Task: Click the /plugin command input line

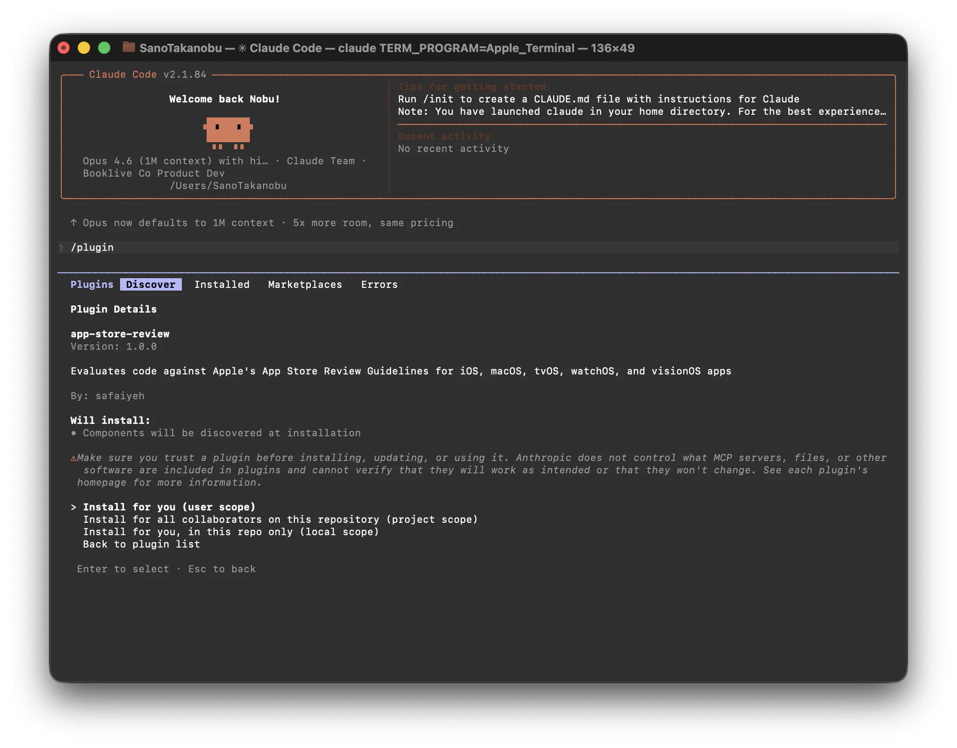Action: 478,247
